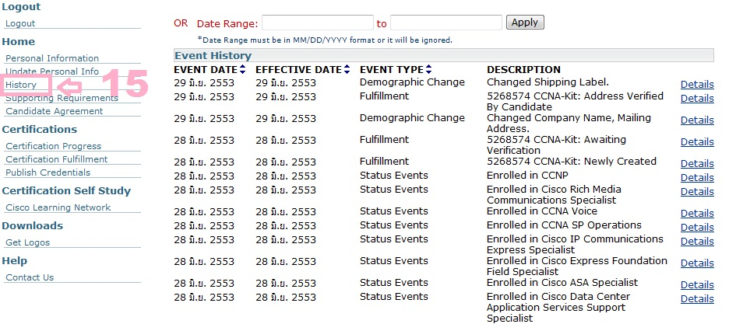The image size is (750, 324).
Task: View Details for Enrolled in CCNP
Action: click(x=697, y=178)
